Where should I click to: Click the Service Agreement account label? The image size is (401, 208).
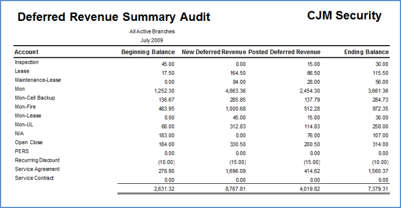pos(37,169)
